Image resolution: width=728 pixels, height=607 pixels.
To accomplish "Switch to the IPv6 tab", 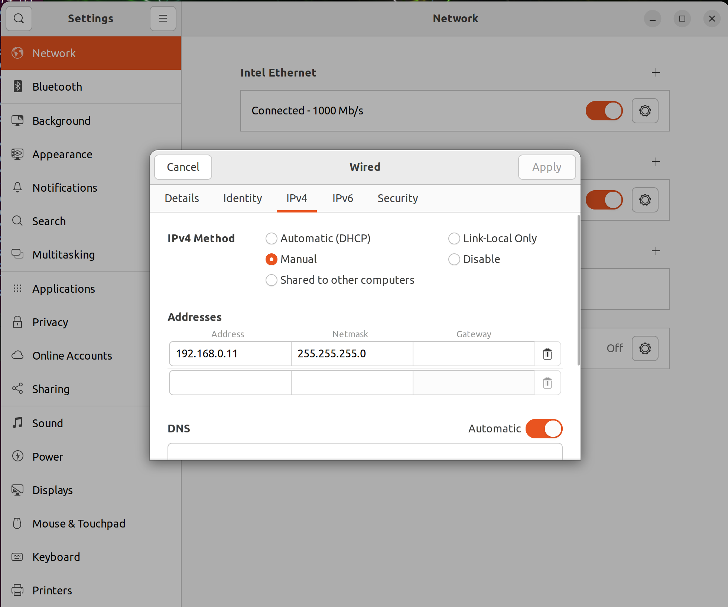I will (342, 198).
